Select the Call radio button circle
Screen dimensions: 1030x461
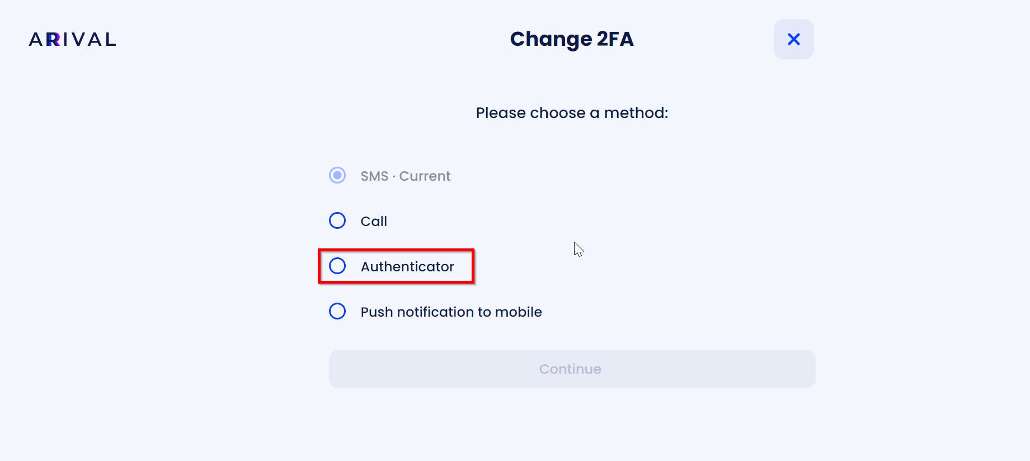[337, 220]
